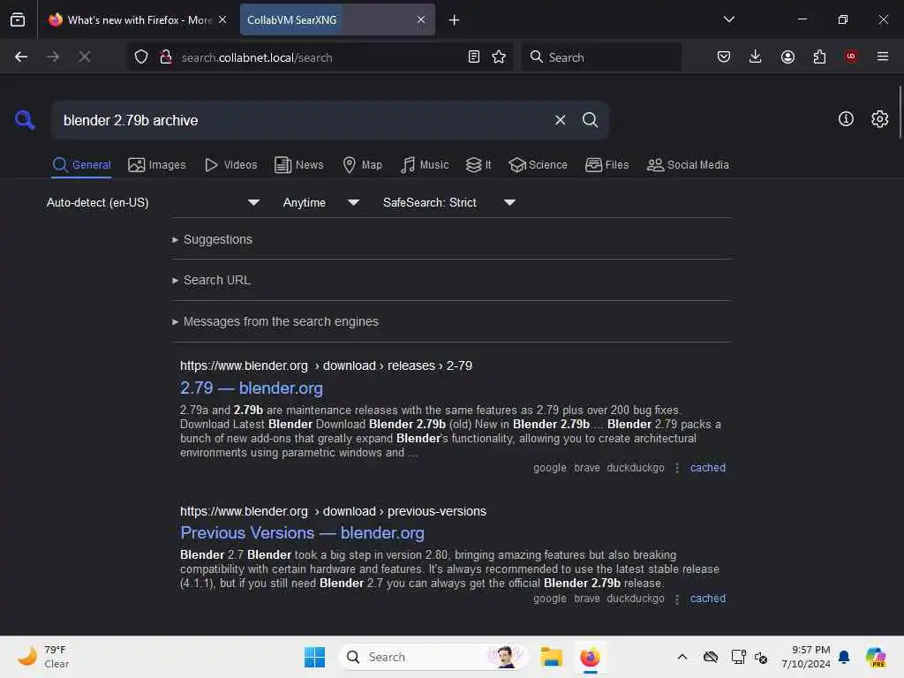Select the Videos search category
The height and width of the screenshot is (678, 904).
[x=230, y=165]
